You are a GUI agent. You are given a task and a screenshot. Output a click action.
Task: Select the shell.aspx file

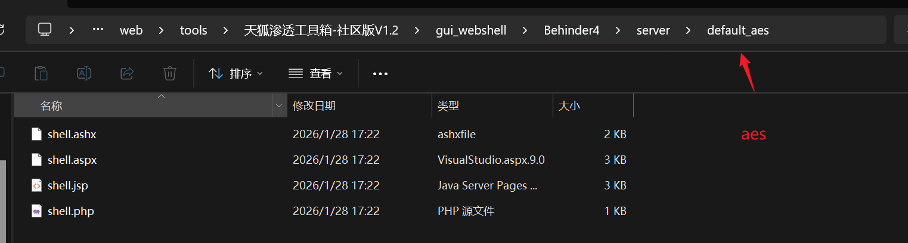click(x=72, y=160)
